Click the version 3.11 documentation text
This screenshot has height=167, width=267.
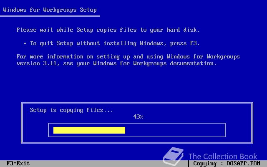click(x=116, y=63)
